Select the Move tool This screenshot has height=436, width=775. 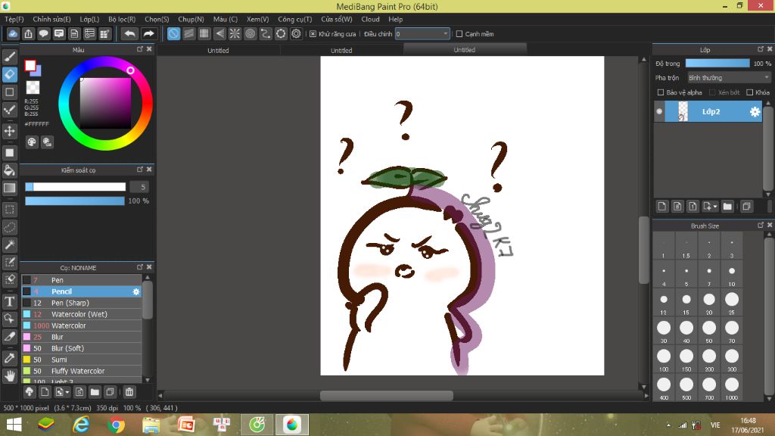pos(9,131)
